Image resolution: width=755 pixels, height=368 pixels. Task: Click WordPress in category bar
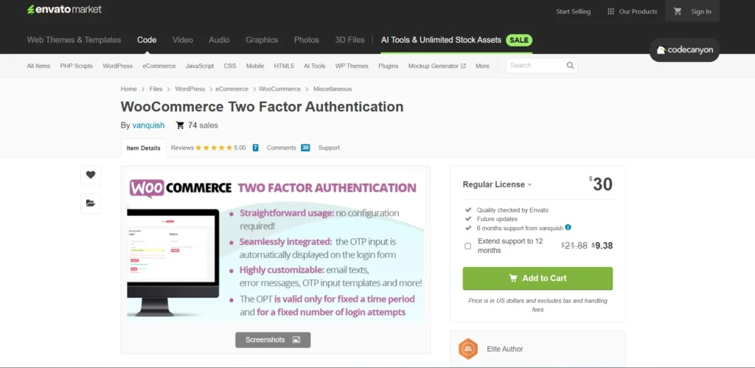pos(117,66)
